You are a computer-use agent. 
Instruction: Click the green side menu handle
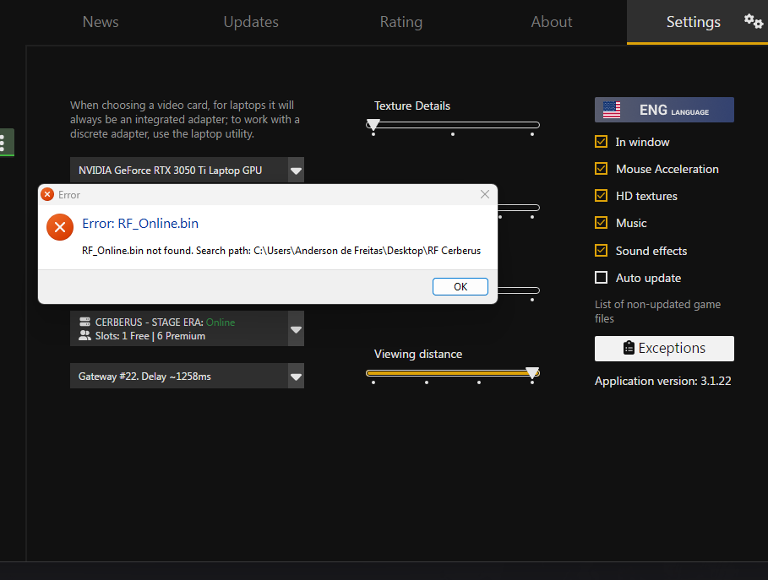(x=5, y=143)
